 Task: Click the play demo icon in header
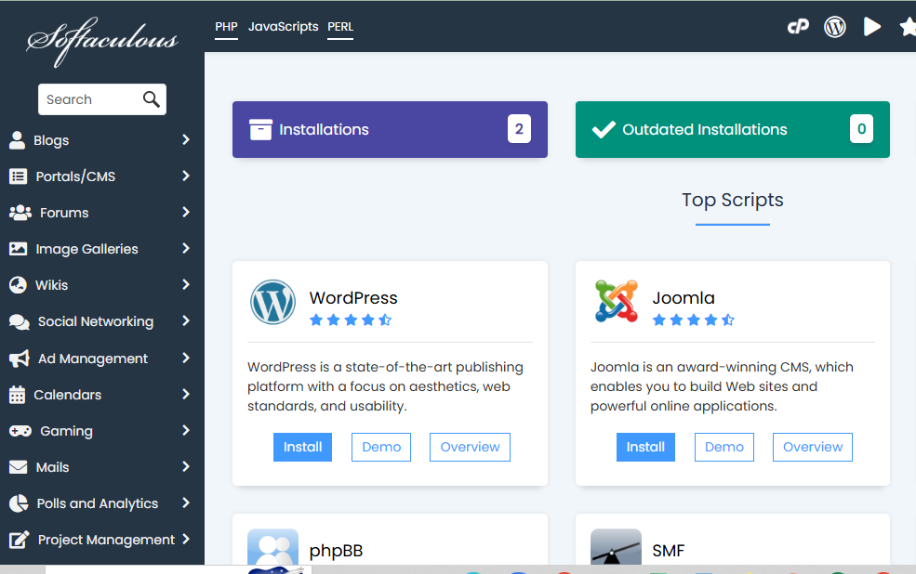tap(871, 27)
